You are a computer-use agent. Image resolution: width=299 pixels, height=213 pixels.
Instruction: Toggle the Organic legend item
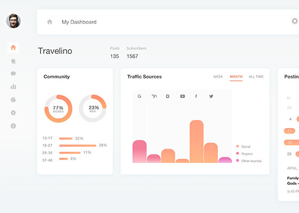tap(245, 154)
